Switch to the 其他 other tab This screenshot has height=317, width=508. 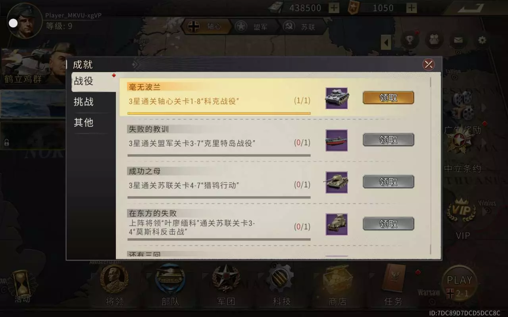[84, 122]
